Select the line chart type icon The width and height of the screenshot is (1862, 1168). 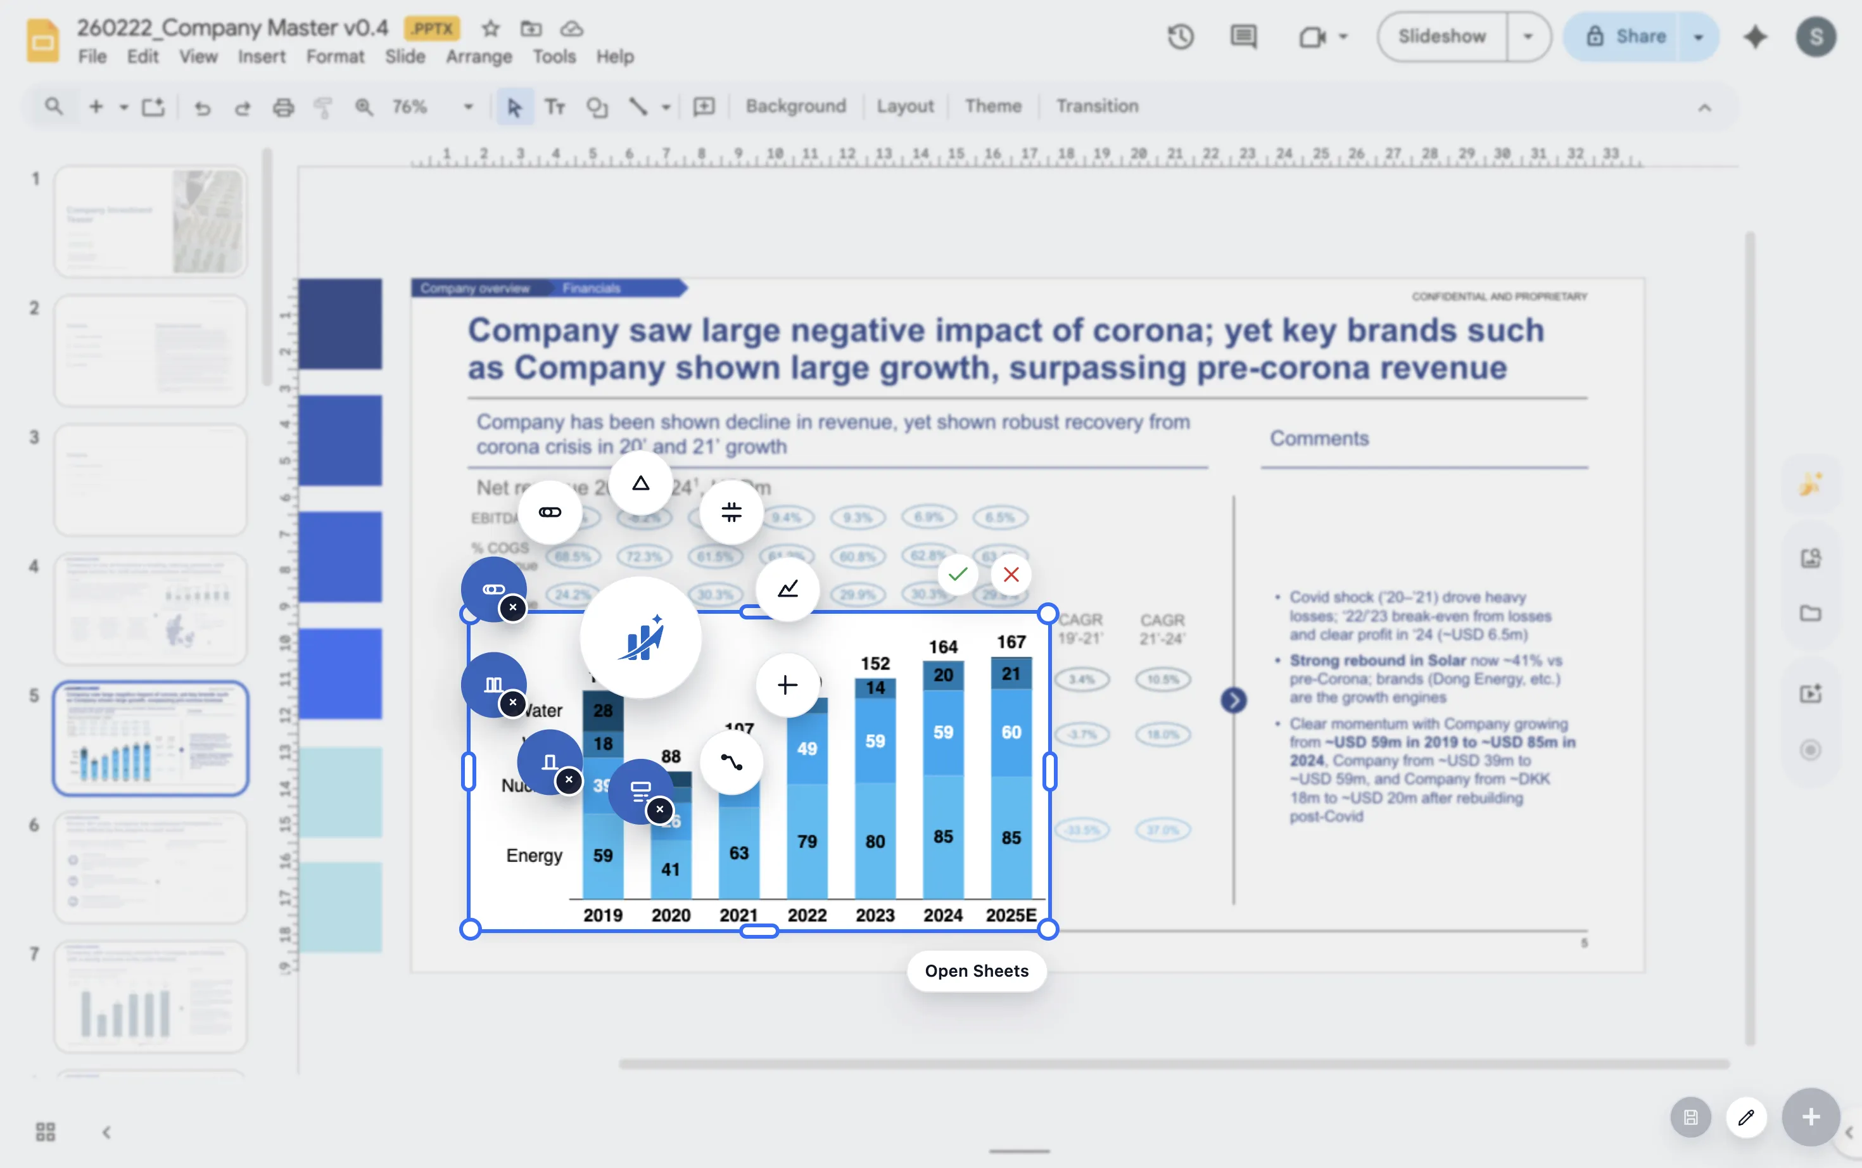(786, 590)
